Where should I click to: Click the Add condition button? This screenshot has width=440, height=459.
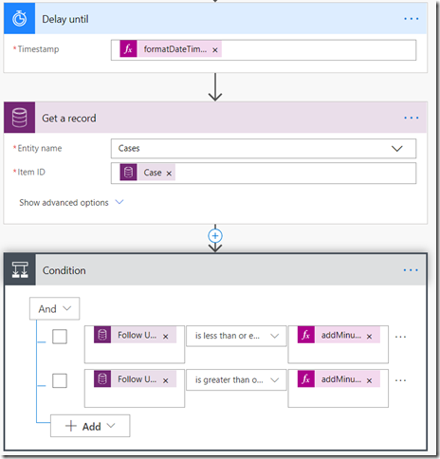click(90, 426)
